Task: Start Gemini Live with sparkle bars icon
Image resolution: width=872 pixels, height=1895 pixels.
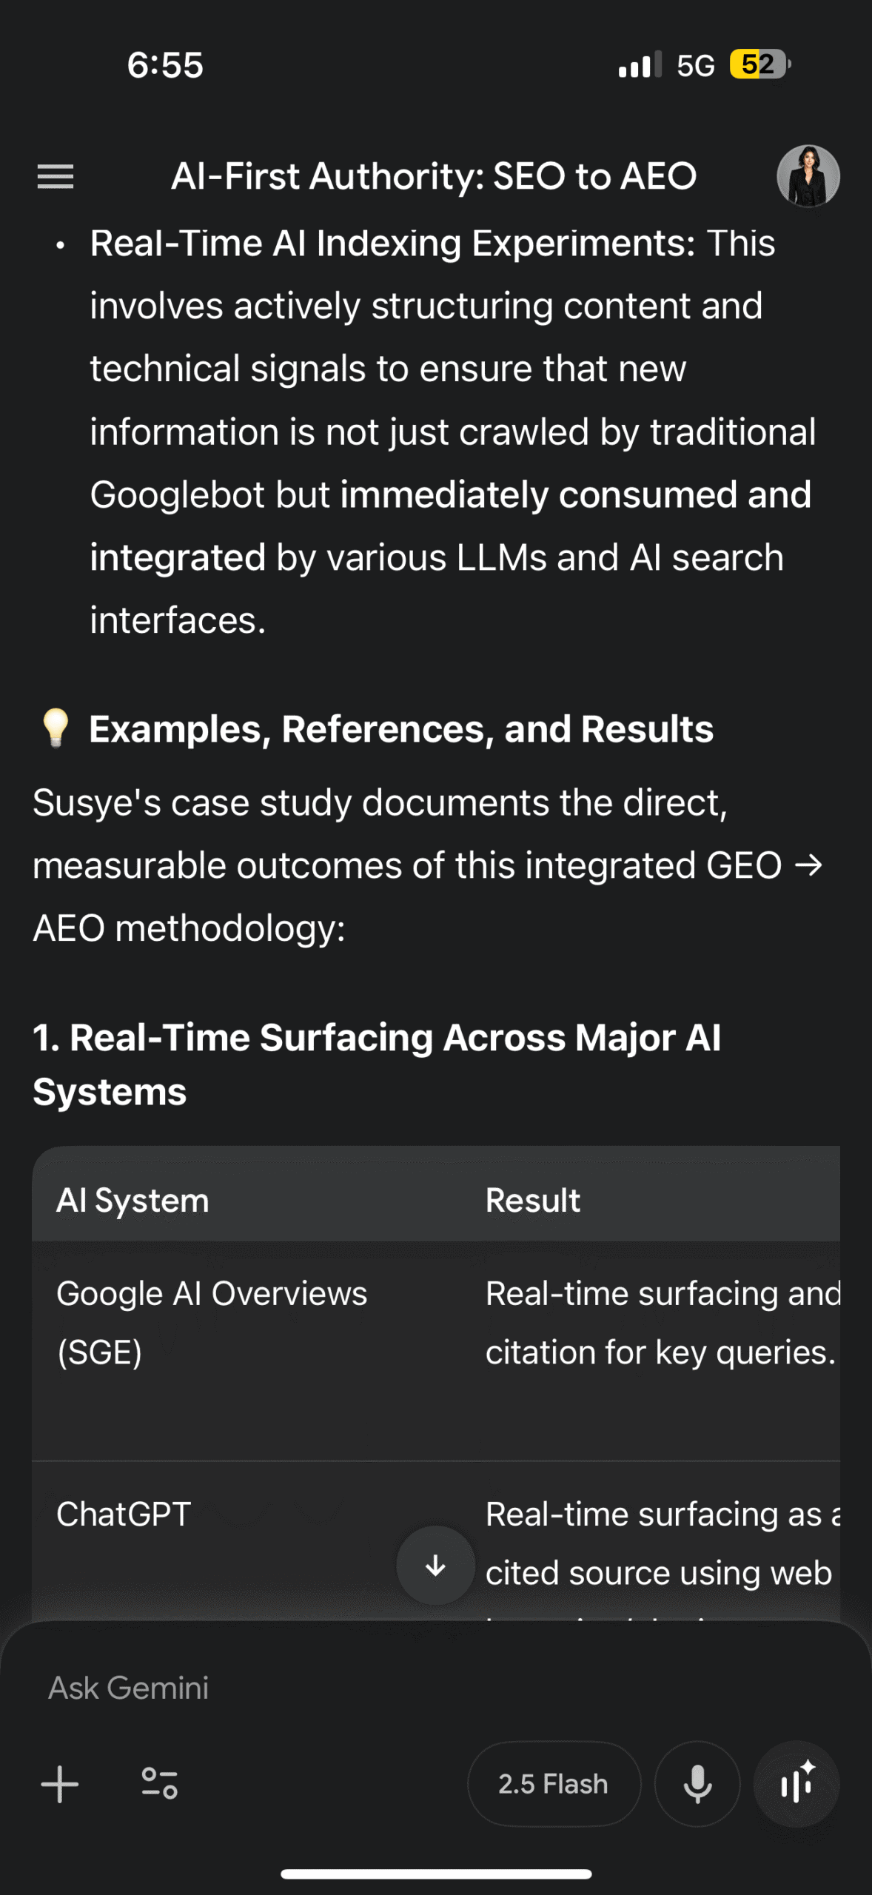Action: [x=796, y=1784]
